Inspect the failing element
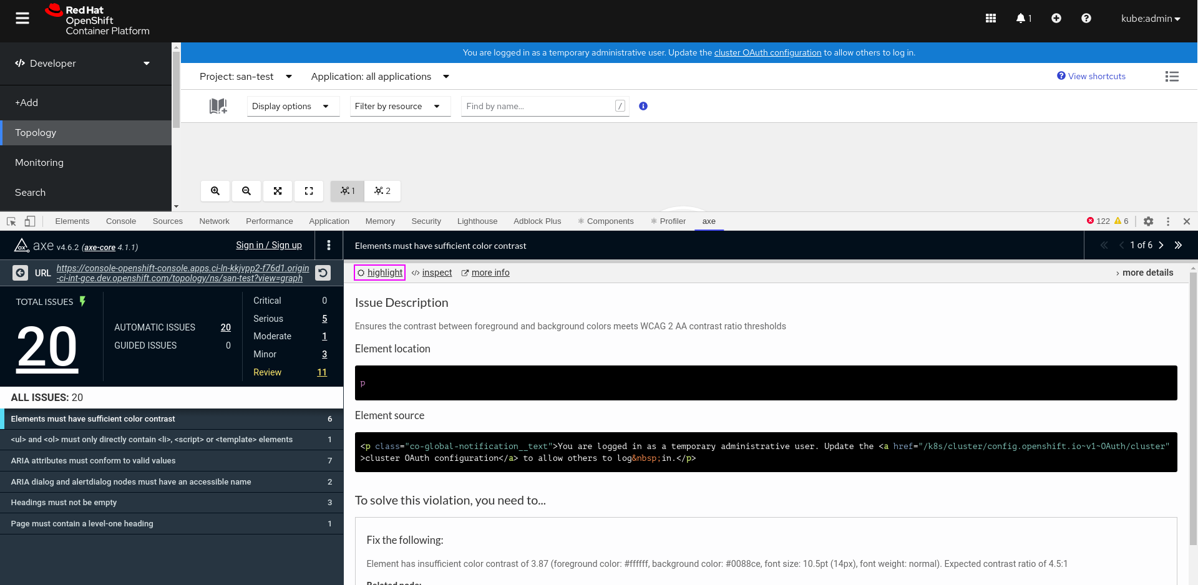 [432, 273]
